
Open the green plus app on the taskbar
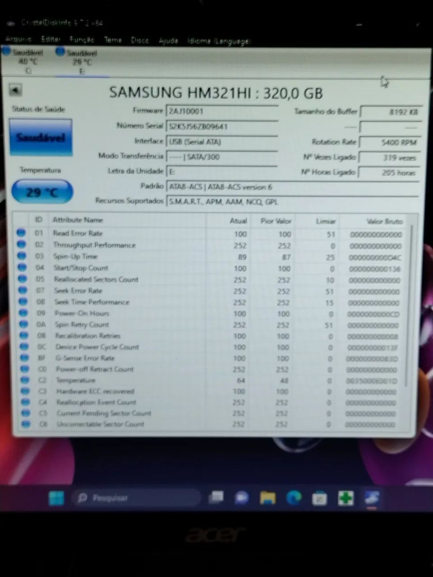point(345,498)
